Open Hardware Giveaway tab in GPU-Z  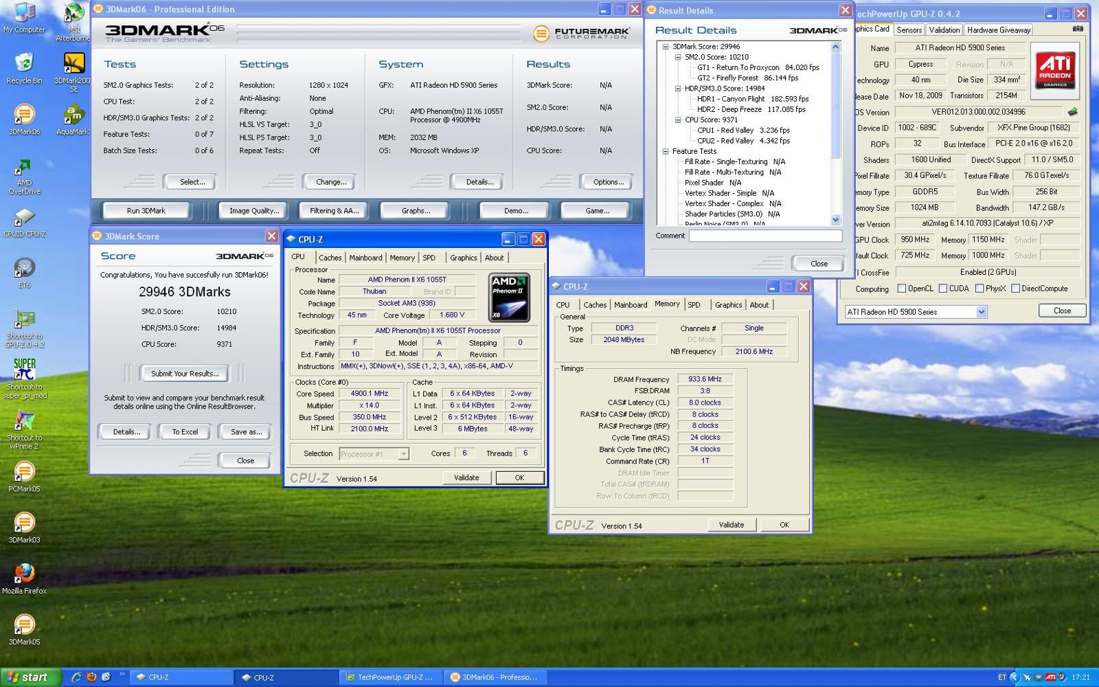pyautogui.click(x=999, y=30)
